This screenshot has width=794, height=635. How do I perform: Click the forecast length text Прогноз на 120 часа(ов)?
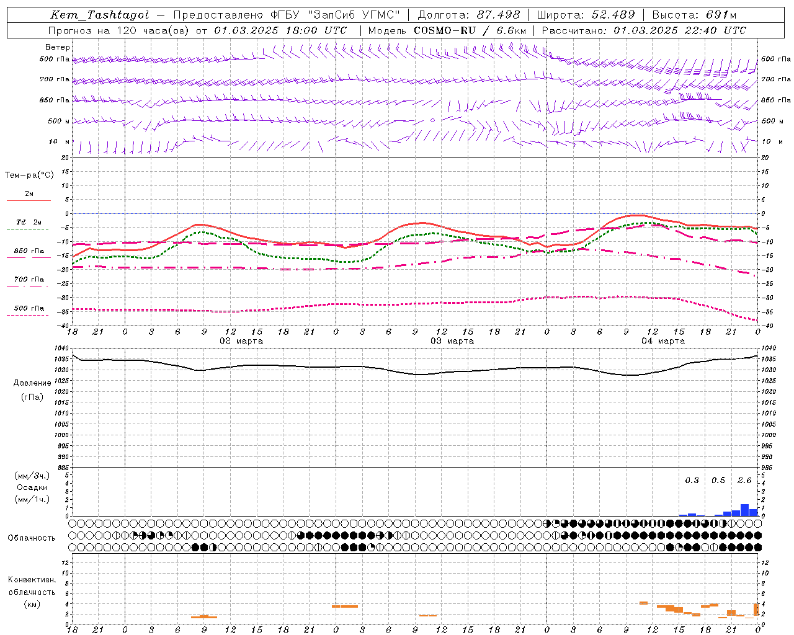tap(120, 30)
